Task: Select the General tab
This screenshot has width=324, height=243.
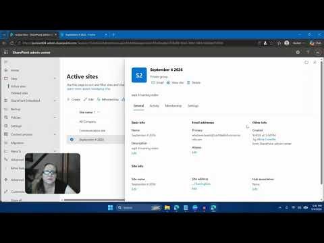Action: pyautogui.click(x=138, y=106)
